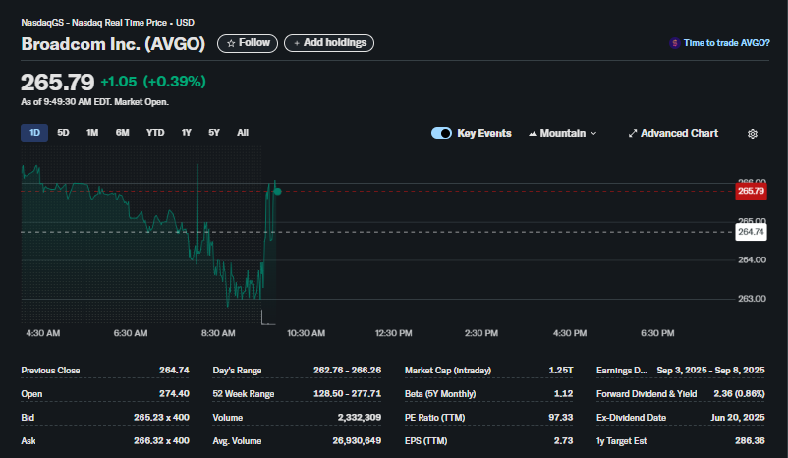Viewport: 788px width, 458px height.
Task: Click the star icon in Follow button
Action: pyautogui.click(x=231, y=44)
